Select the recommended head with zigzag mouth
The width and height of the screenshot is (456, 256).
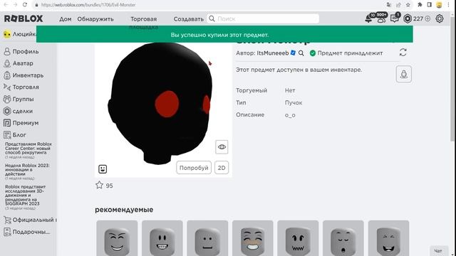click(298, 239)
